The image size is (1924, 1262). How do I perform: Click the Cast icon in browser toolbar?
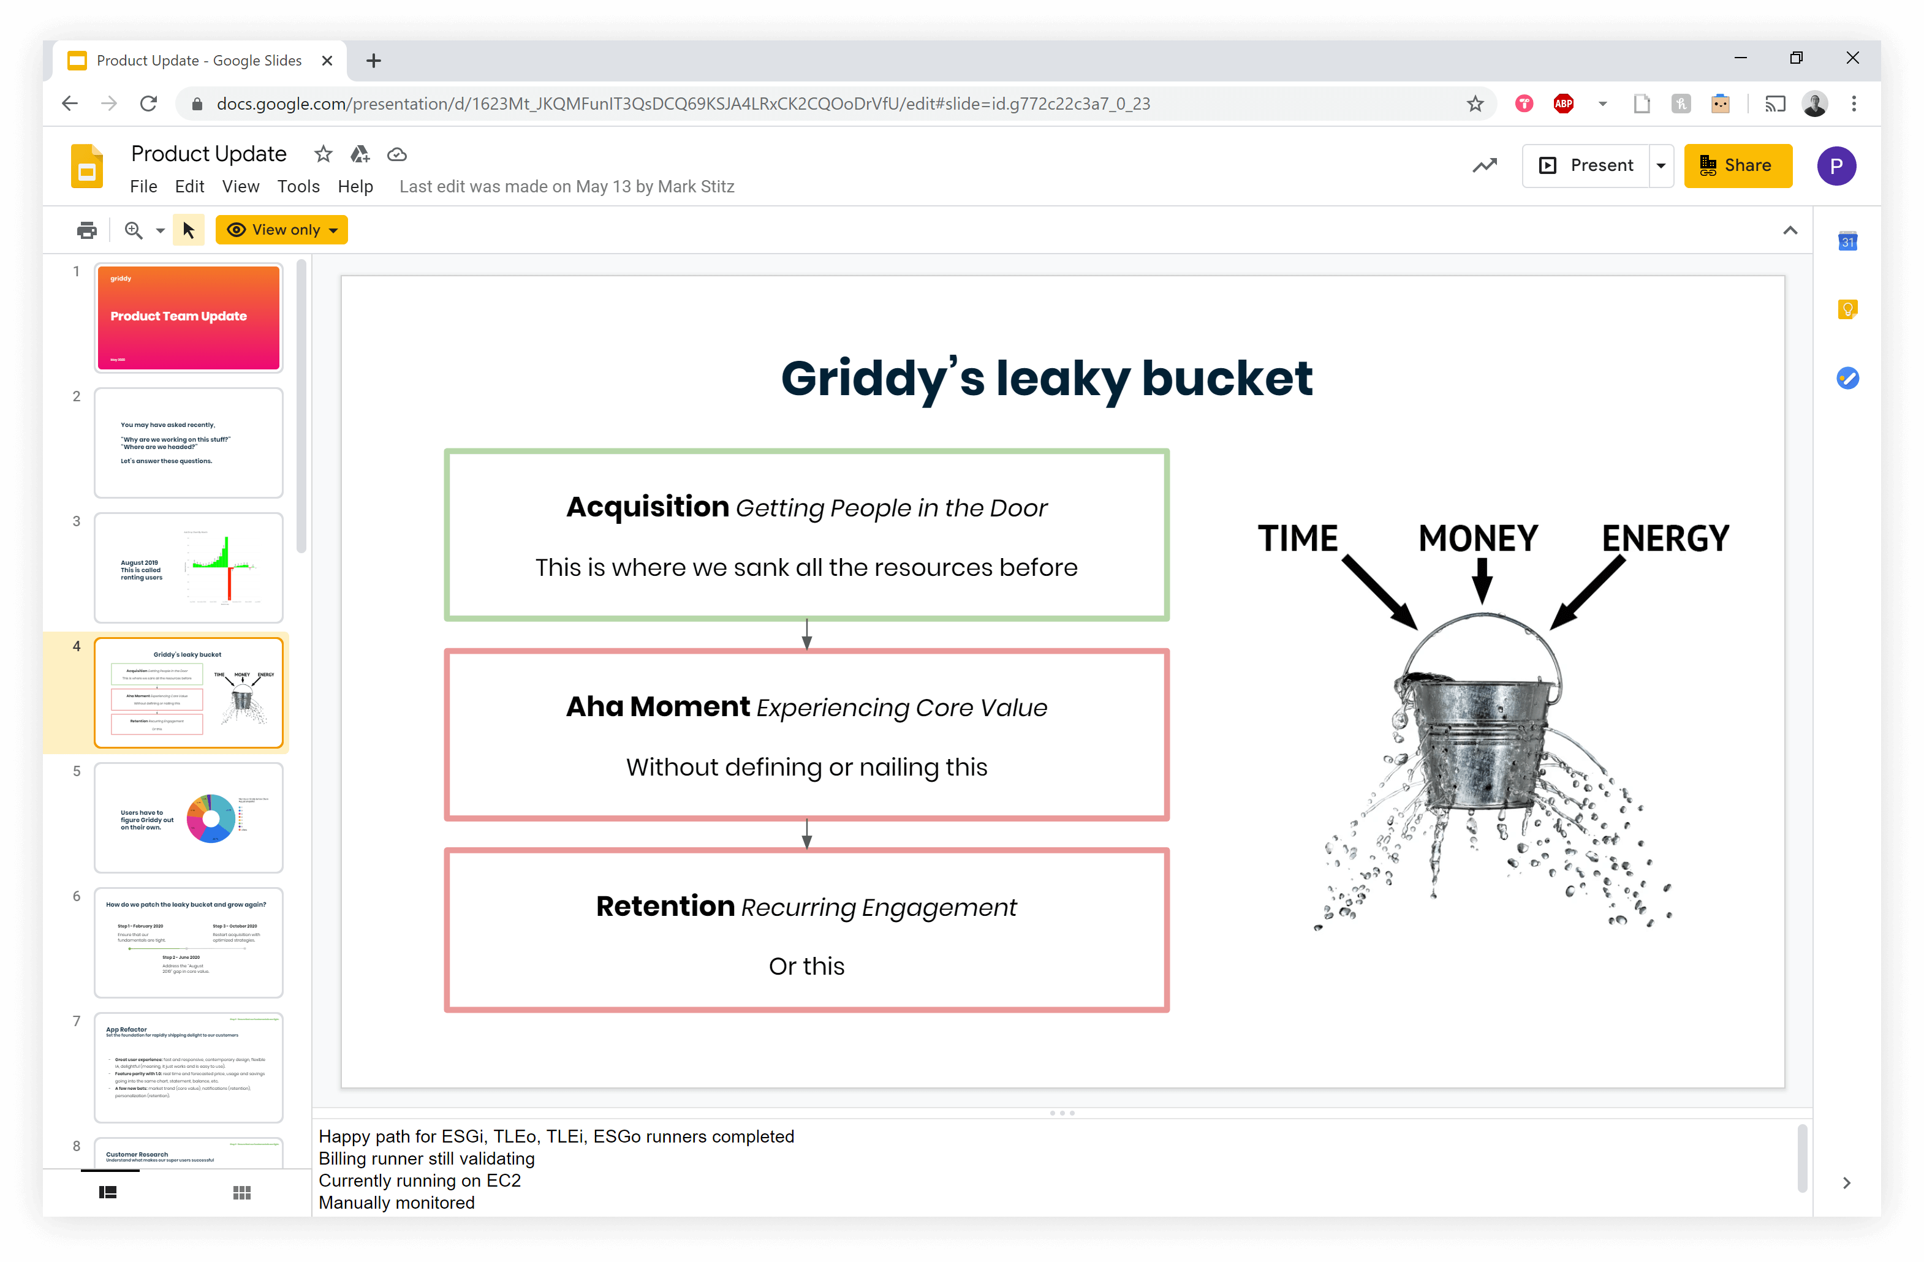(1774, 104)
